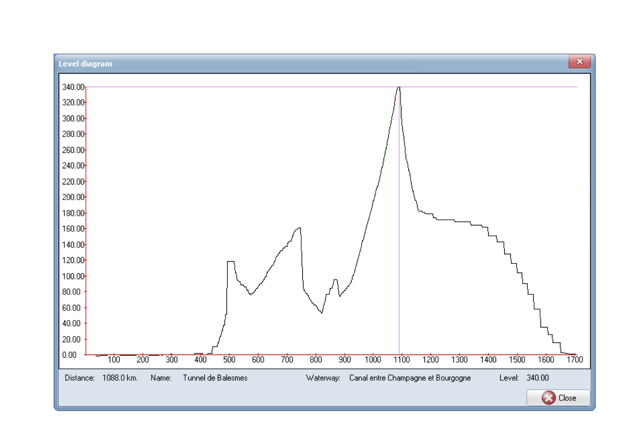Click the 1088.0 km distance value
Screen dimensions: 631x446
pyautogui.click(x=120, y=378)
